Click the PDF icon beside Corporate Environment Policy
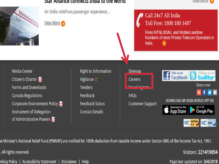Viewport: 219px width, 164px height. click(61, 104)
